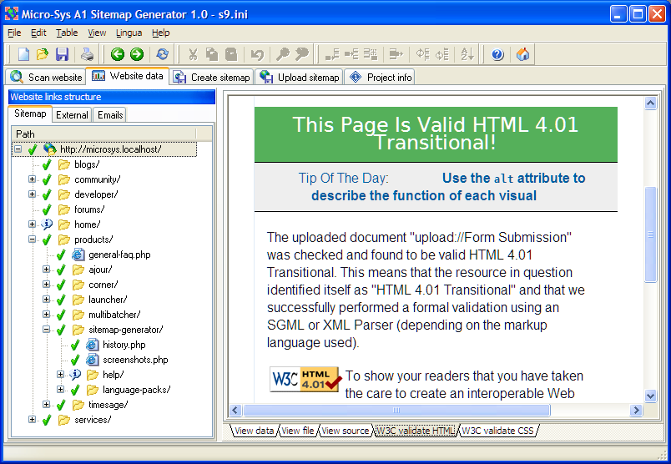Select general-faq.php in the tree
Screen dimensions: 671x464
pyautogui.click(x=119, y=255)
